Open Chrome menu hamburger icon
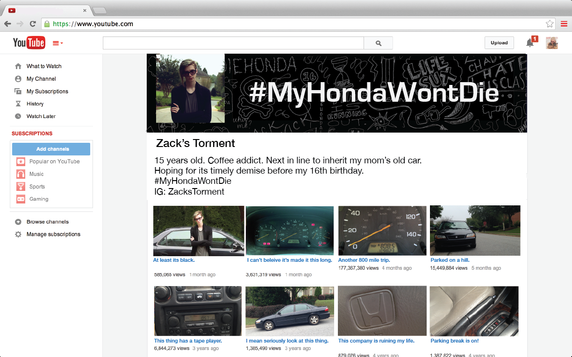 coord(564,24)
